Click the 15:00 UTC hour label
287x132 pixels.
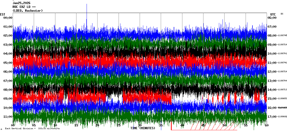[272, 99]
